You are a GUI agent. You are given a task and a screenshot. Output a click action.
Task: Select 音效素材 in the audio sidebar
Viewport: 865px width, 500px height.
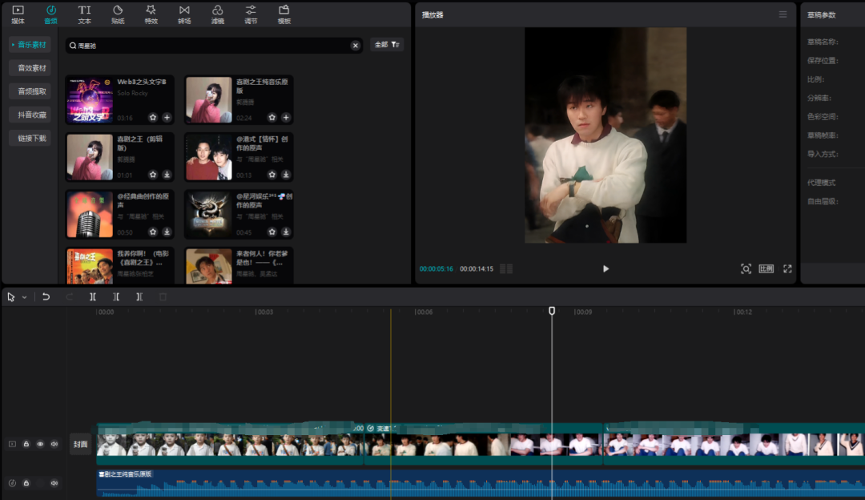30,68
